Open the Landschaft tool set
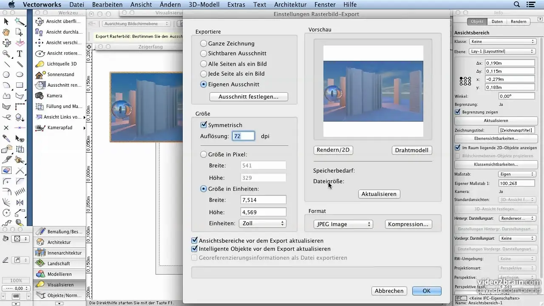Image resolution: width=544 pixels, height=306 pixels. [x=59, y=263]
